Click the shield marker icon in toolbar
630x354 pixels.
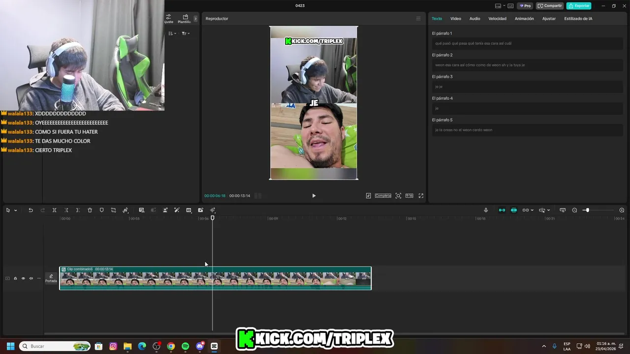101,210
